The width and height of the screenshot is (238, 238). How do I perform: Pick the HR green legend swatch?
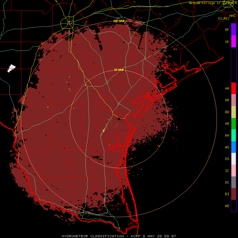point(234,124)
